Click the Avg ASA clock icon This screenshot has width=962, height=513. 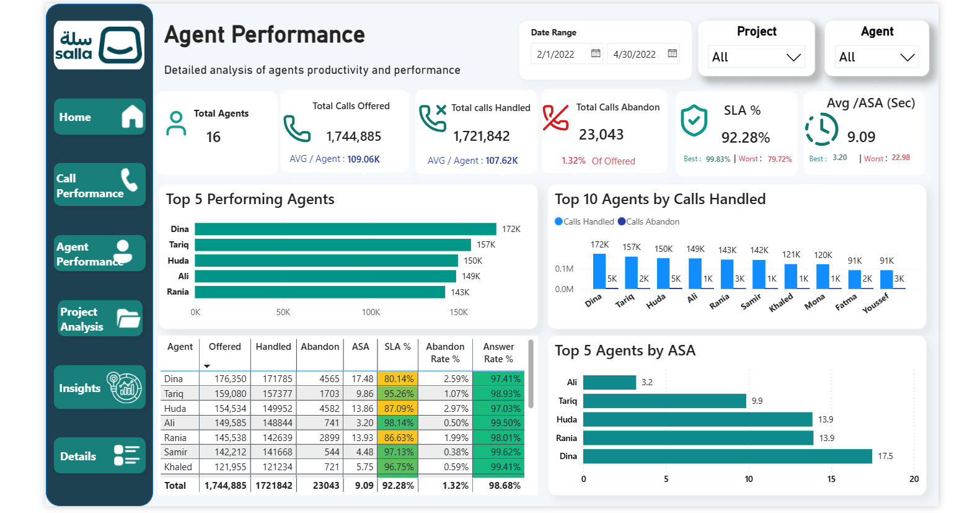(821, 129)
